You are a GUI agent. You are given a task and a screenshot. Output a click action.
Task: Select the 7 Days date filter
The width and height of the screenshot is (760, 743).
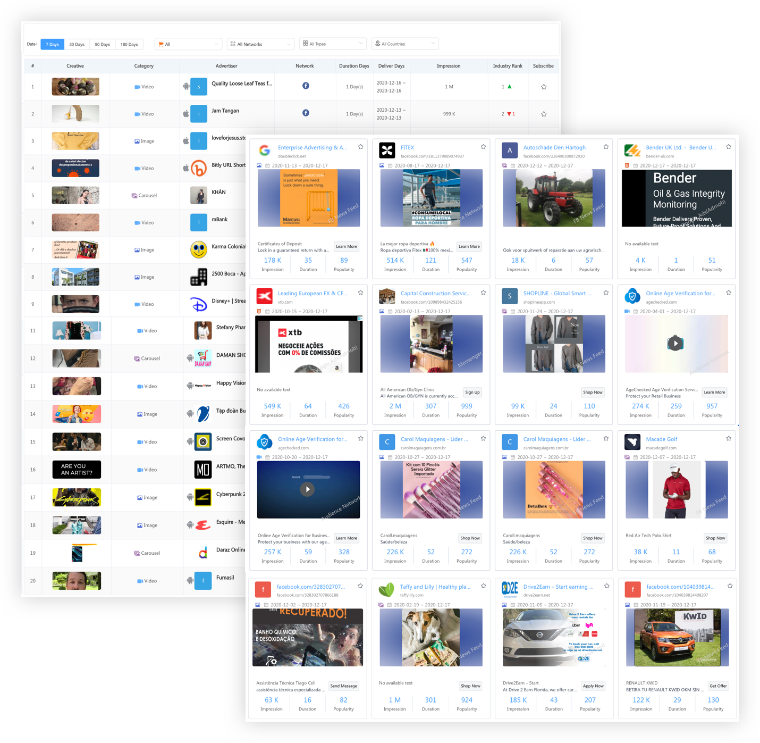52,44
